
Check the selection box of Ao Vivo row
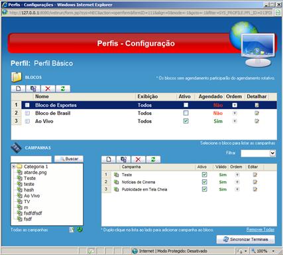click(27, 121)
